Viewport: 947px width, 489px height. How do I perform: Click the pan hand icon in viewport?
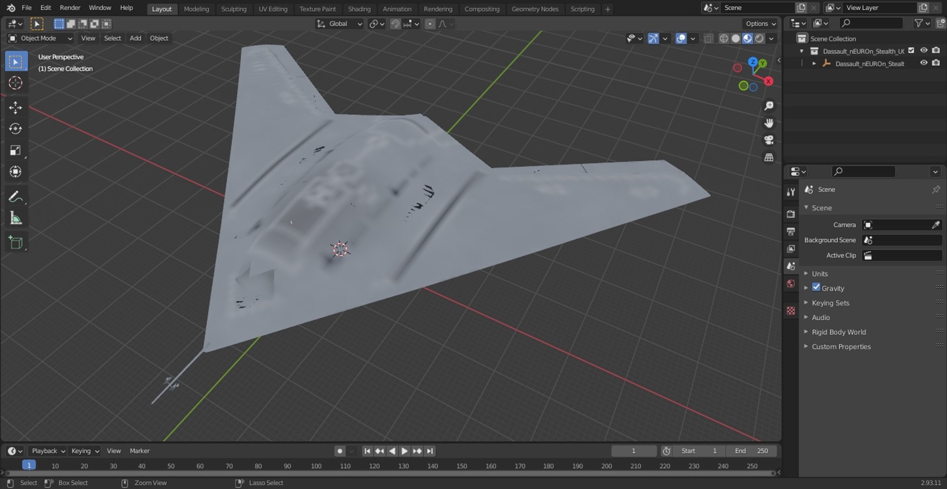coord(768,123)
